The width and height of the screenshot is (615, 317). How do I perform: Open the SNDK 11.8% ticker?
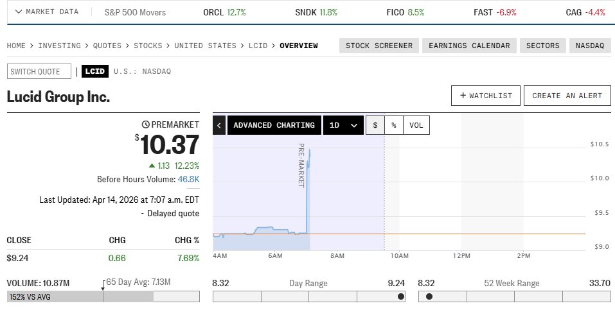point(316,12)
